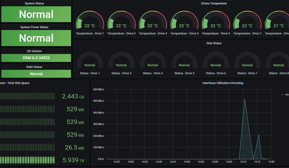Click the RAID Status Normal bar

coord(36,74)
